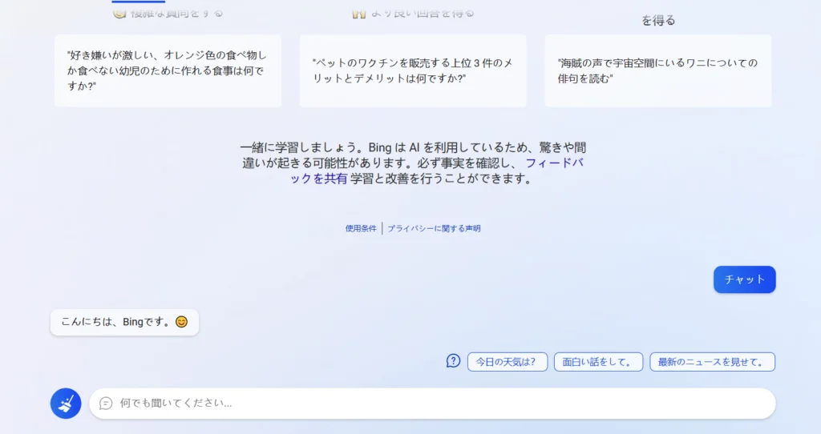Open the プライバシーに関する声明 link
The image size is (821, 434).
pos(434,228)
